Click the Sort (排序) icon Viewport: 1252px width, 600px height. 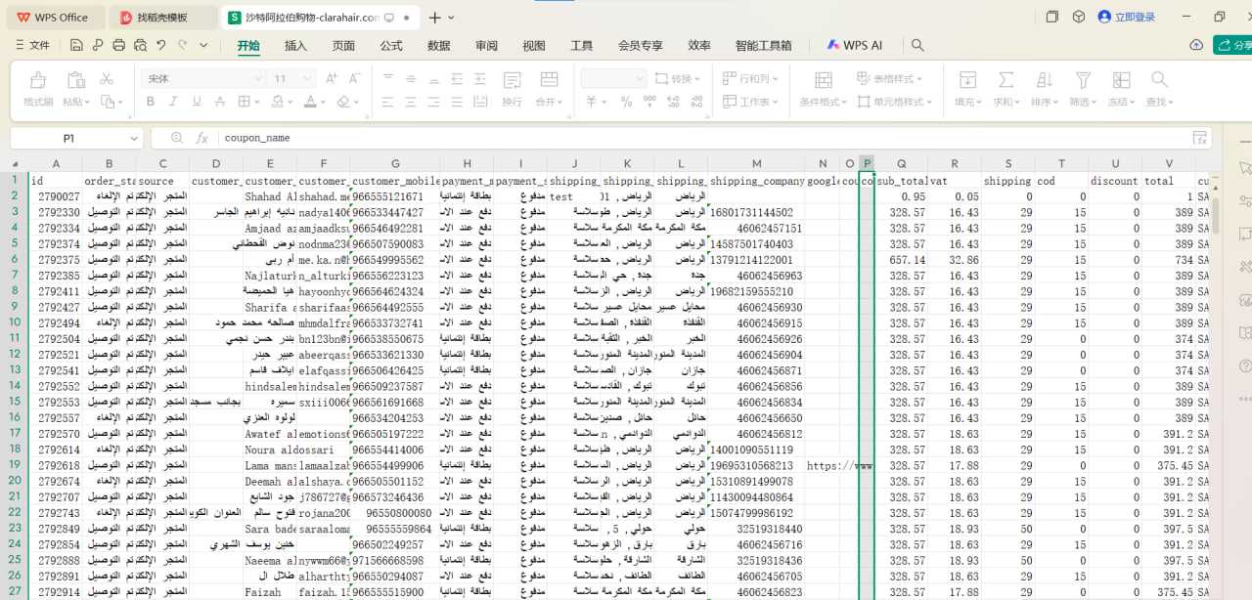pyautogui.click(x=1044, y=80)
